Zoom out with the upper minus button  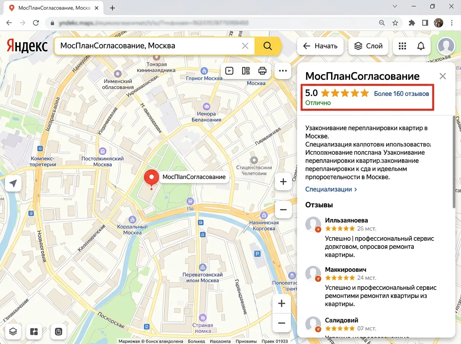(284, 210)
